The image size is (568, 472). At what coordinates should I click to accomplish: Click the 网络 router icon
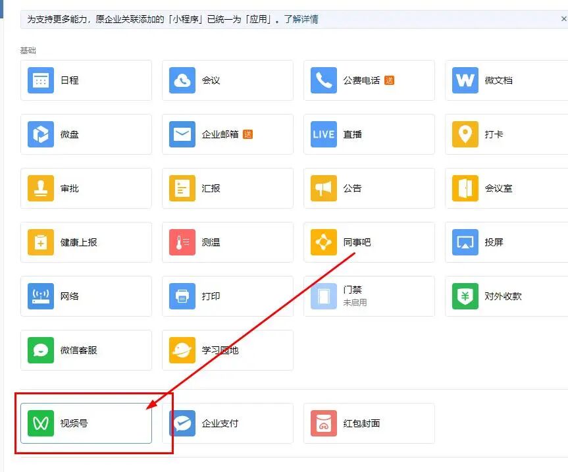point(41,296)
